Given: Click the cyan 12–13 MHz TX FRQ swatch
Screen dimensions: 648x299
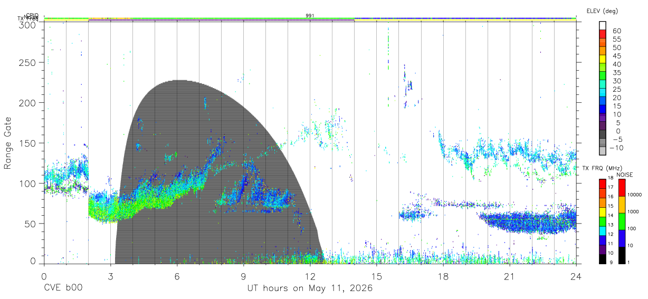Looking at the screenshot, I should (x=603, y=230).
